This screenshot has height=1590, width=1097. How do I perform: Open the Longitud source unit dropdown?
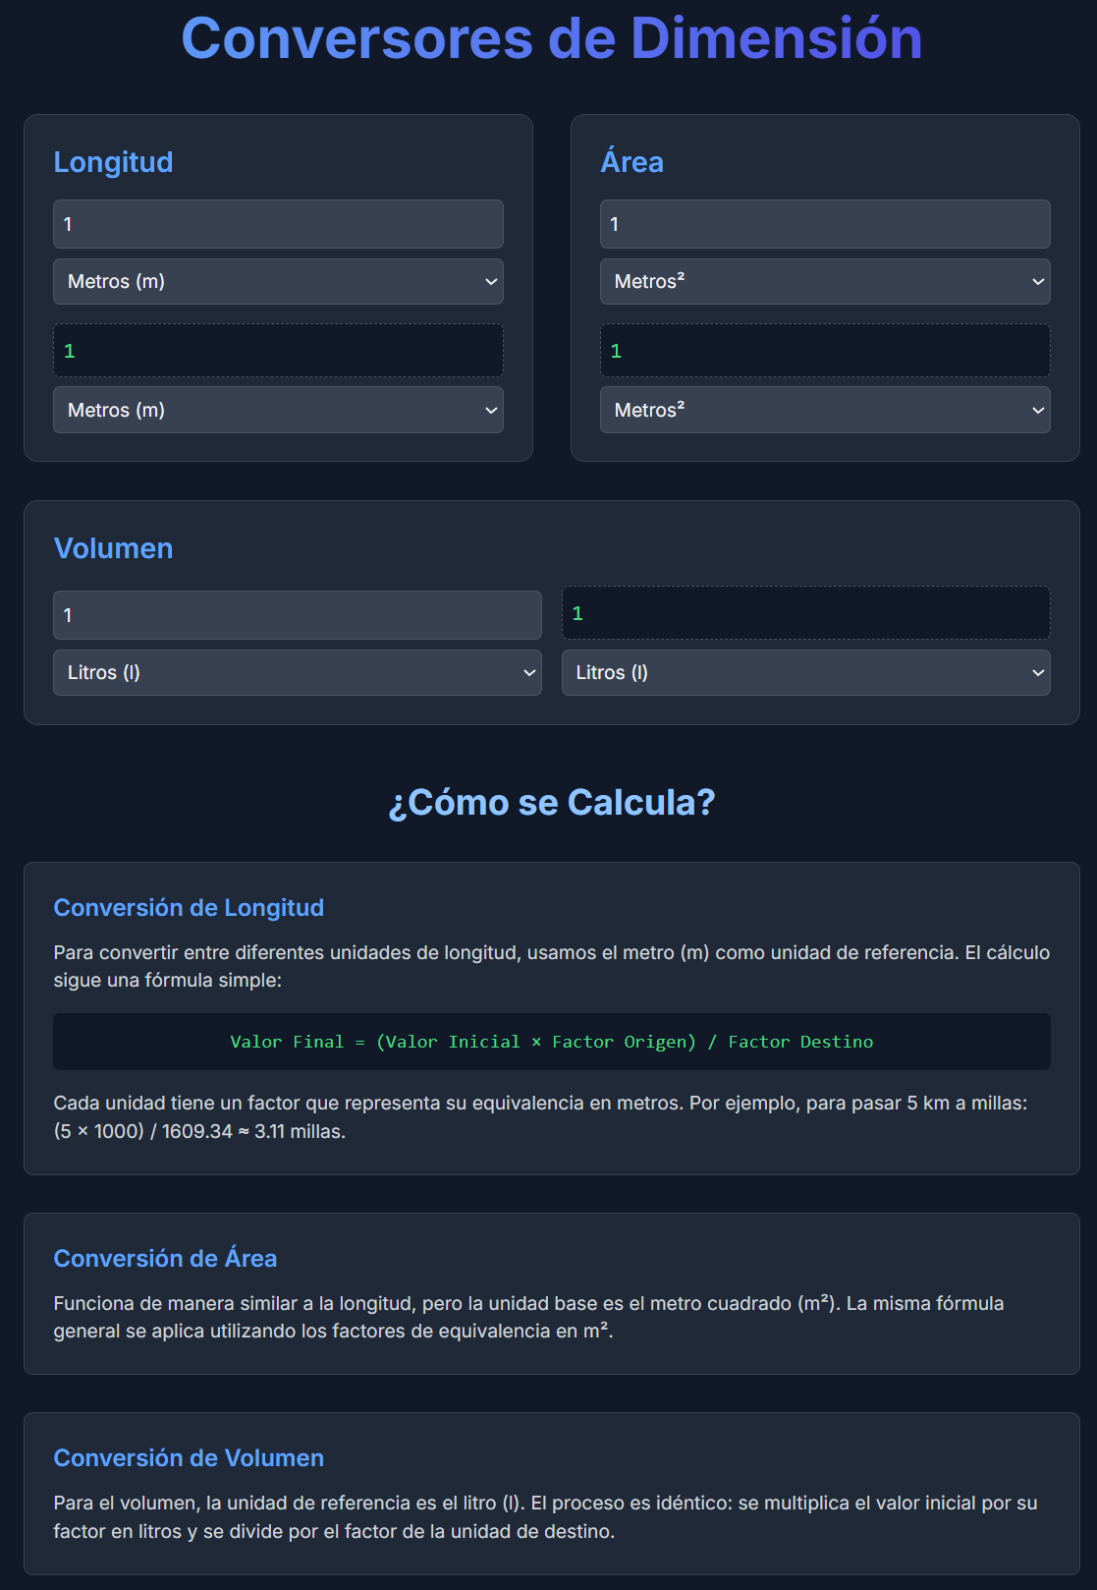[278, 282]
